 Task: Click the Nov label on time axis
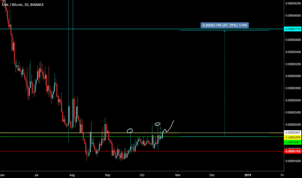178,175
